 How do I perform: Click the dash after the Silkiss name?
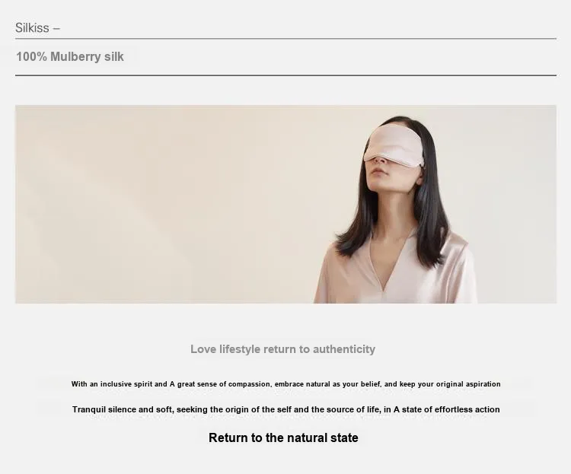coord(56,28)
